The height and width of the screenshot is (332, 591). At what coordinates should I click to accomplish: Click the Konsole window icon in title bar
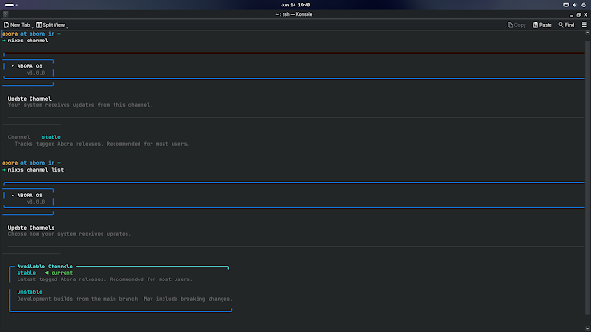pos(6,15)
